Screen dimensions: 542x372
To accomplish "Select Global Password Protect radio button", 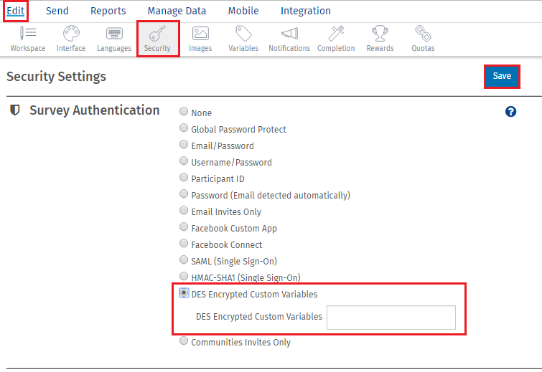I will 184,129.
